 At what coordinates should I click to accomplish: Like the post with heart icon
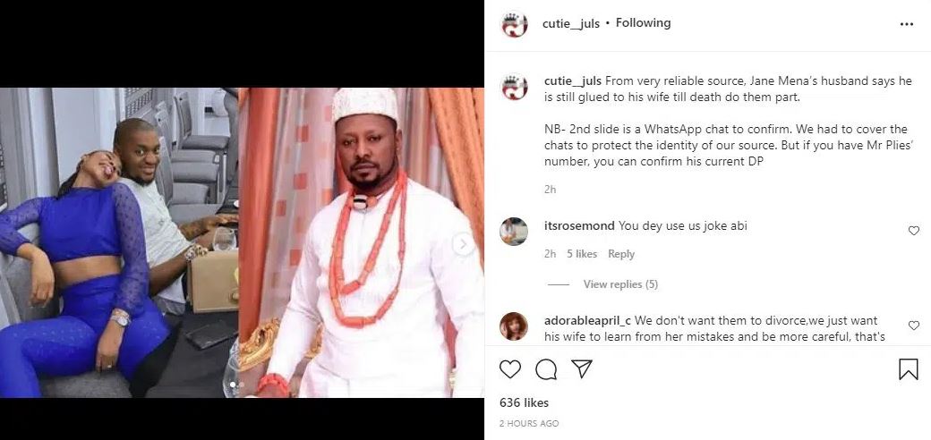510,369
